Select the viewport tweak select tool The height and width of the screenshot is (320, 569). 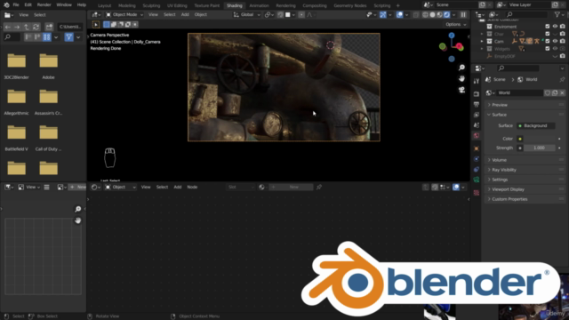[96, 24]
